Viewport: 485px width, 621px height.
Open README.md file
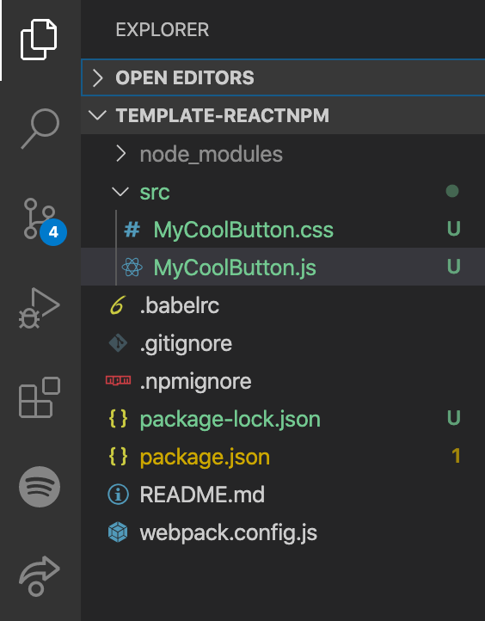(x=202, y=495)
